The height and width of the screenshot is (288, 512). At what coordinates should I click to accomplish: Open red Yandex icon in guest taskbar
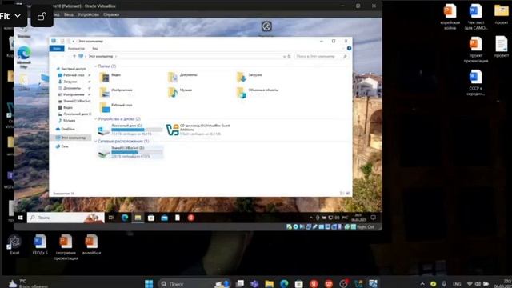pos(191,218)
